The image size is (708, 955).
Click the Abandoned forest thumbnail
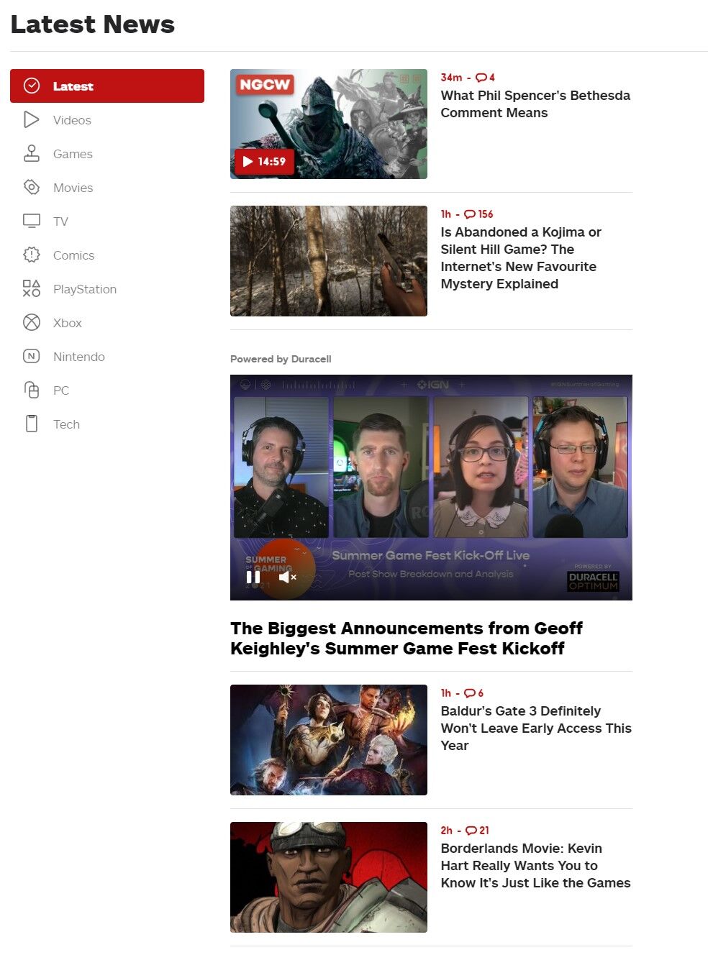329,261
